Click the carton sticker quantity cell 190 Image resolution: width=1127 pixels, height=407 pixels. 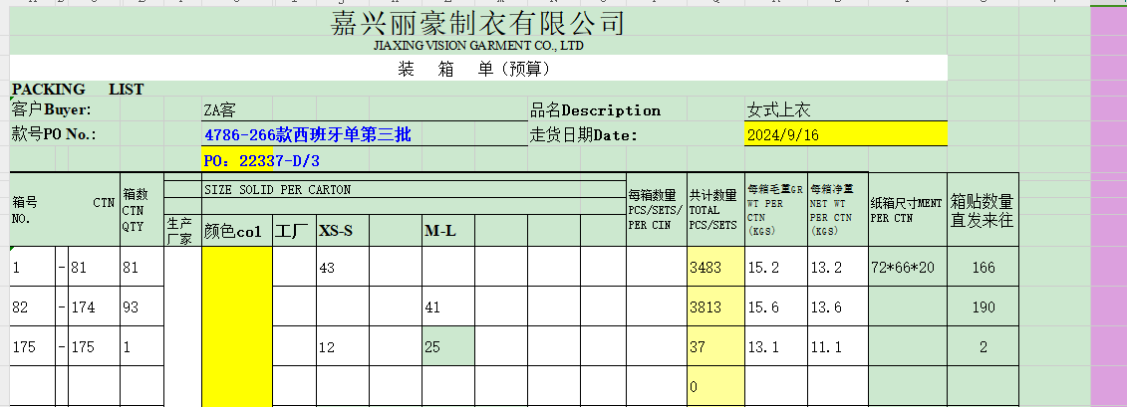click(x=983, y=307)
